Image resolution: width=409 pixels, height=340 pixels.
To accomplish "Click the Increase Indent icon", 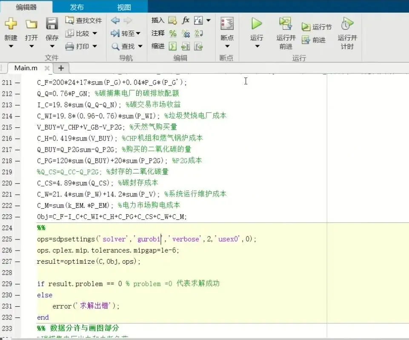I will [186, 46].
